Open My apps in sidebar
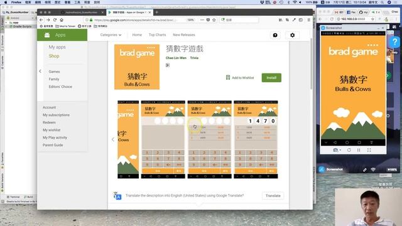 pos(57,47)
